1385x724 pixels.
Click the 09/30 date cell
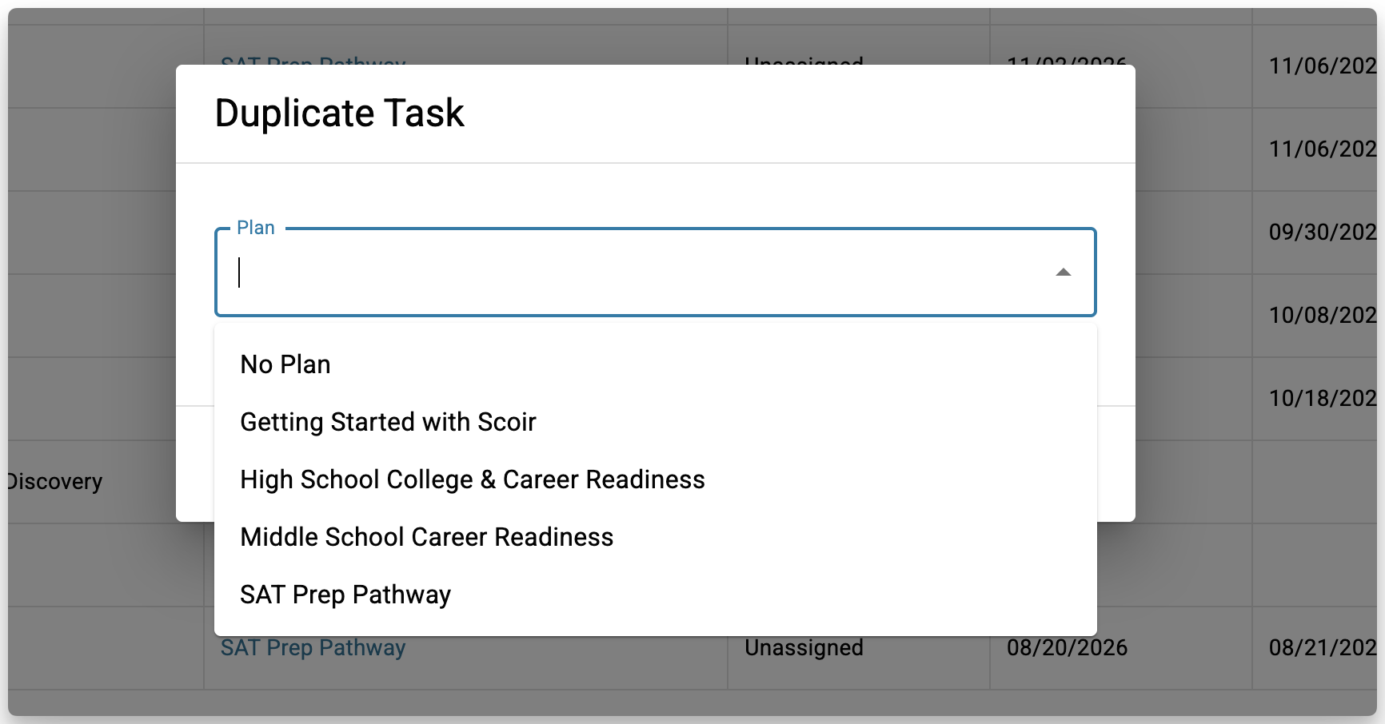(x=1322, y=233)
